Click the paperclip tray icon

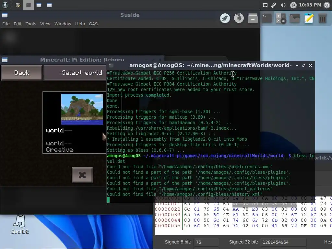(274, 5)
